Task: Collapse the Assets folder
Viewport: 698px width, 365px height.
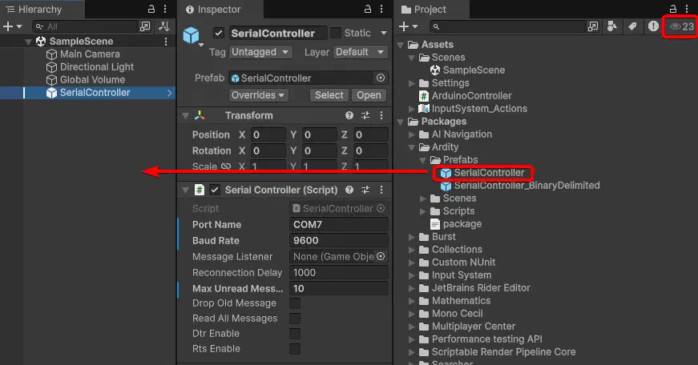Action: 400,45
